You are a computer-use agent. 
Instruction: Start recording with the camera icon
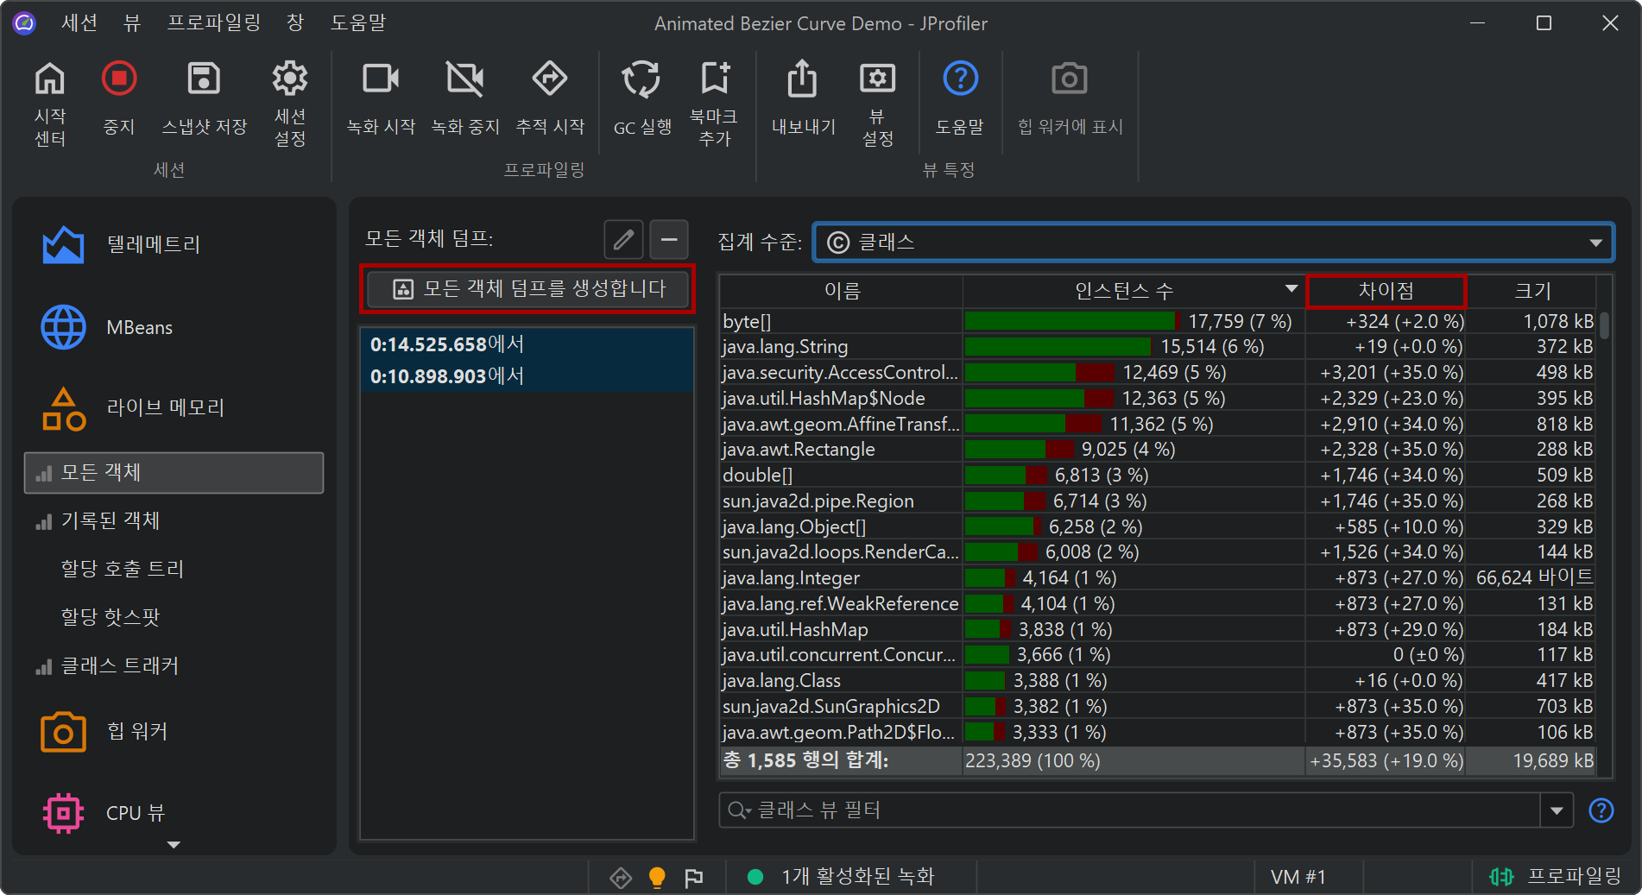click(x=380, y=80)
